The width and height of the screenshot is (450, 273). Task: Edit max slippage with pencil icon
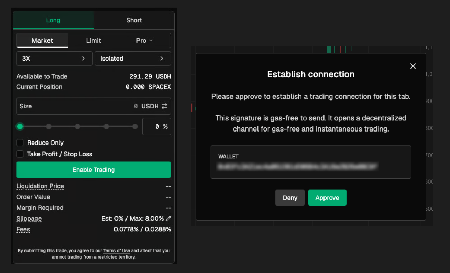pyautogui.click(x=168, y=219)
